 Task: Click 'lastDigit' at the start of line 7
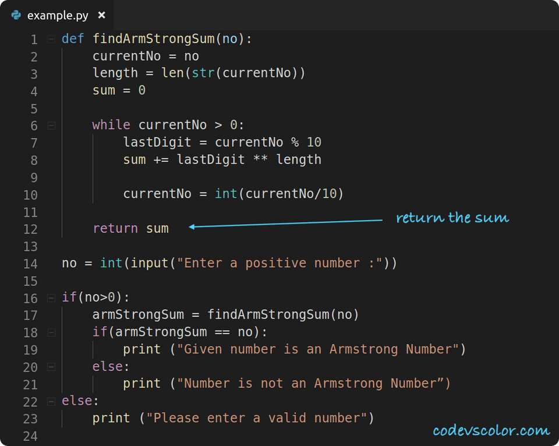[x=157, y=142]
